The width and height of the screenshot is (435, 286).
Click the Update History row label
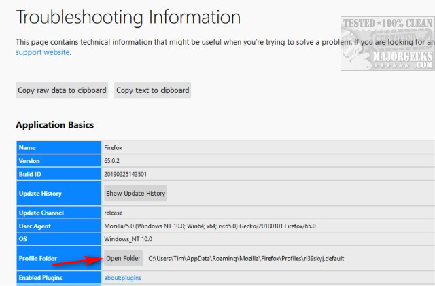coord(59,194)
